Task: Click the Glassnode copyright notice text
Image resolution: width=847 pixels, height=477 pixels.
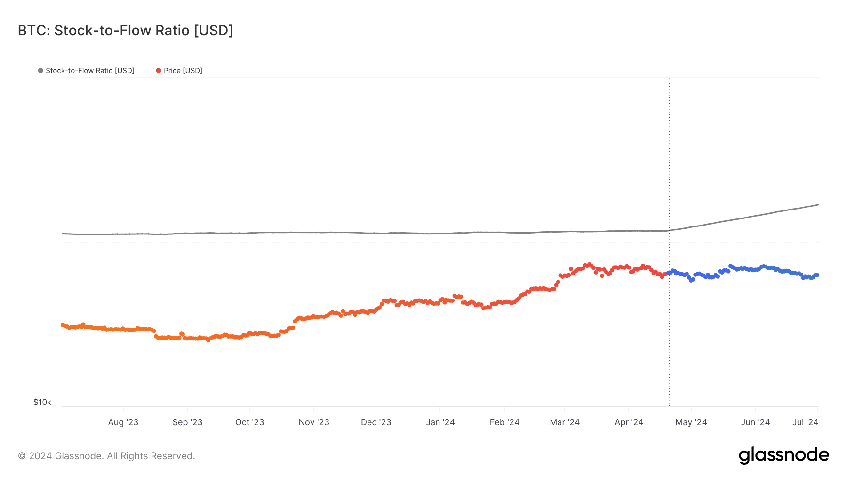Action: (106, 456)
